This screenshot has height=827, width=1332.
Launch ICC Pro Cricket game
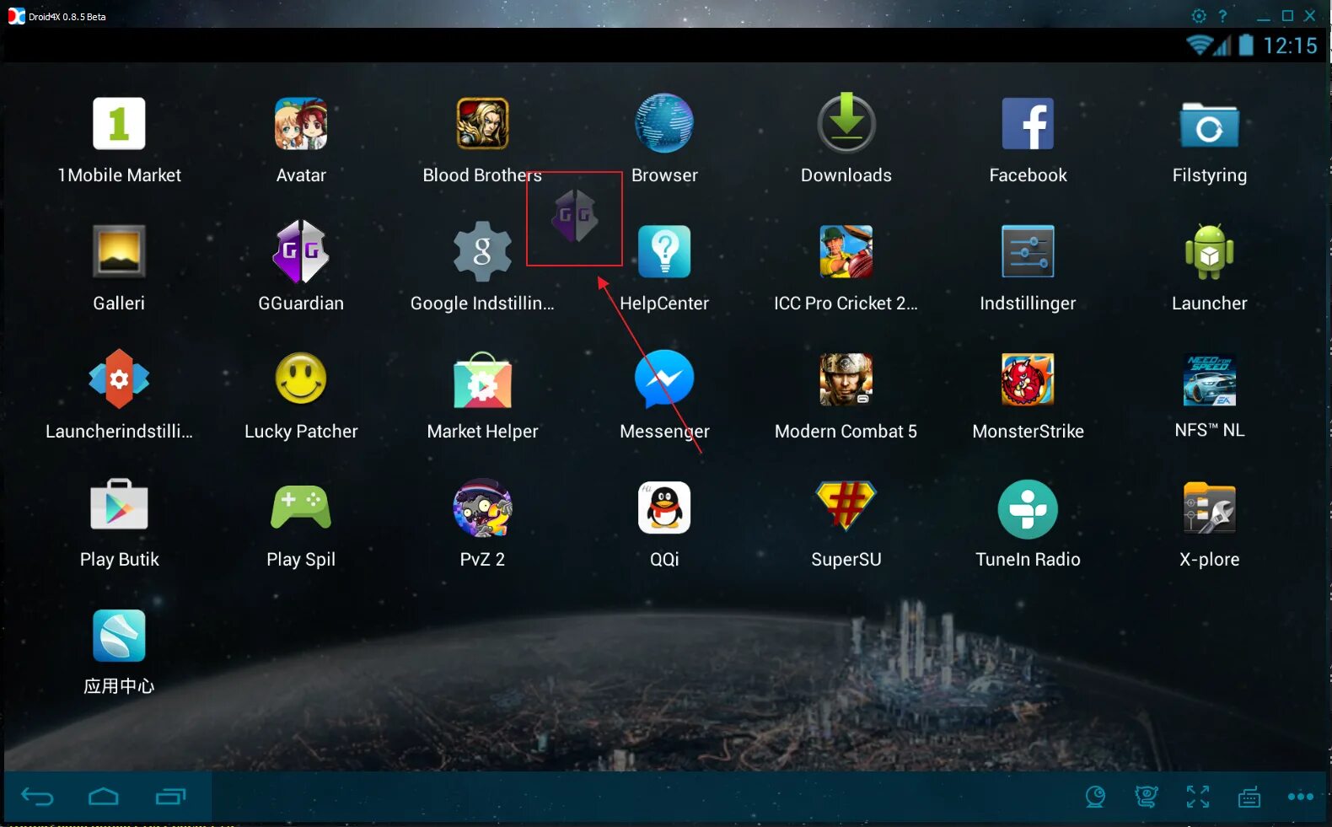click(x=846, y=251)
